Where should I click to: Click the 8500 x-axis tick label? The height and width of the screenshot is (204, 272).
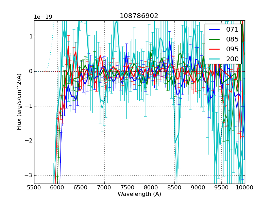174,187
